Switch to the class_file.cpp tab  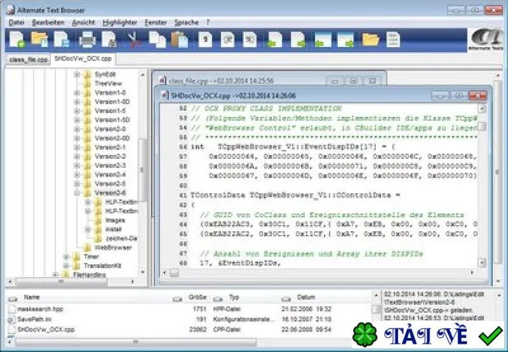pyautogui.click(x=29, y=60)
